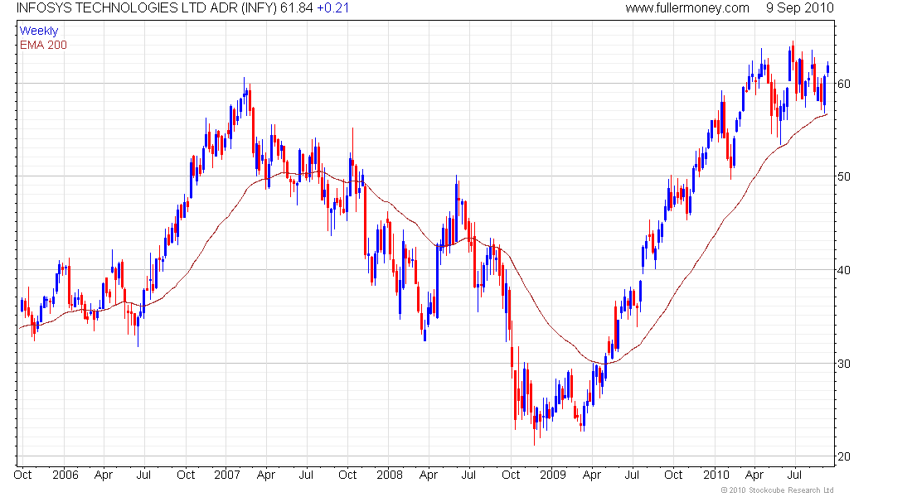Click the price change +0.21
Viewport: 912px width, 497px height.
(332, 8)
